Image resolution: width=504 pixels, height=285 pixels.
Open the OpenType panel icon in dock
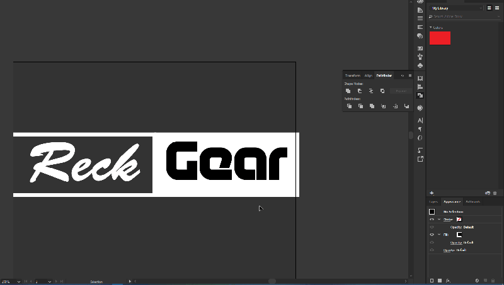point(420,138)
